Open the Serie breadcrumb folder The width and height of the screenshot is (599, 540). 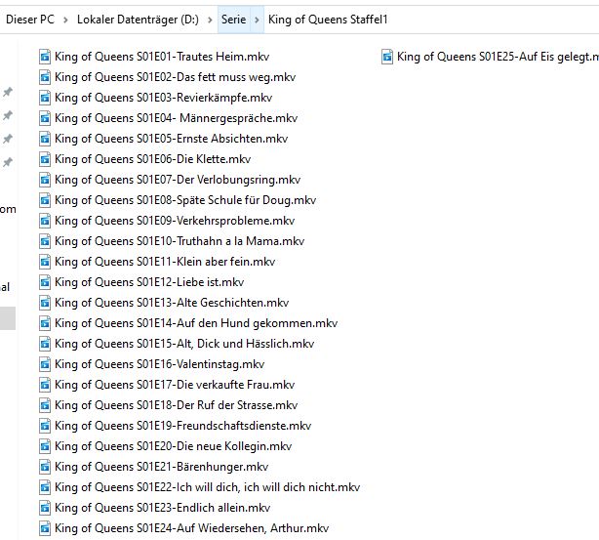[x=234, y=20]
